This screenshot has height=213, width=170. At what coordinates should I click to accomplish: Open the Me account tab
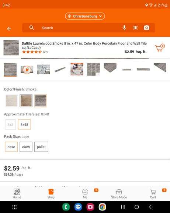coord(85,194)
